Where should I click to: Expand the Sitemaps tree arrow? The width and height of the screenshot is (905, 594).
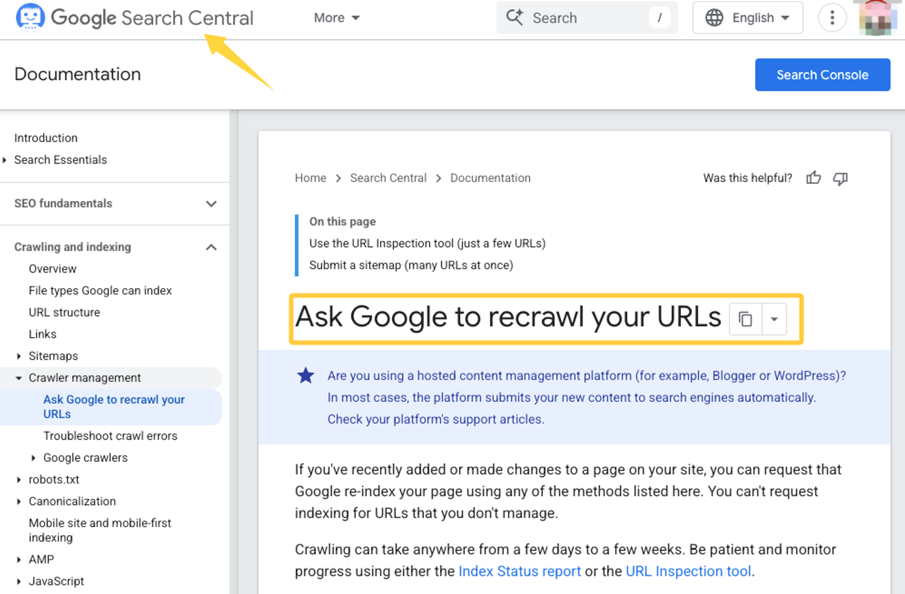pos(19,356)
